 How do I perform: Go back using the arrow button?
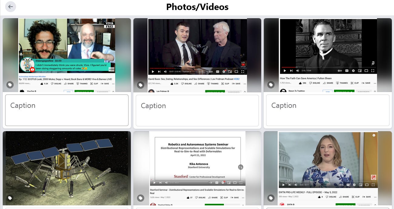click(x=11, y=7)
